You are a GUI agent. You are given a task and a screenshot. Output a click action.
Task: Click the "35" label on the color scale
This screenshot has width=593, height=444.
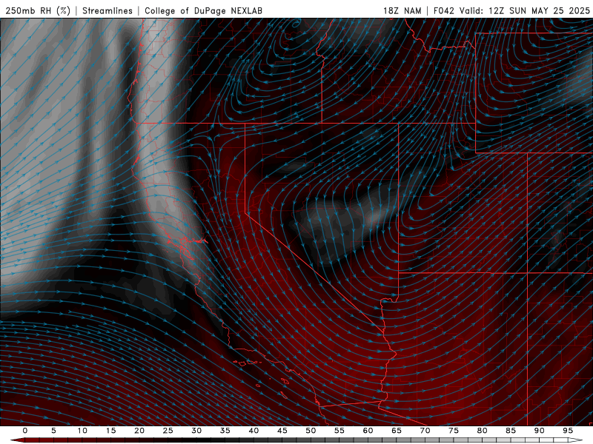coord(225,431)
